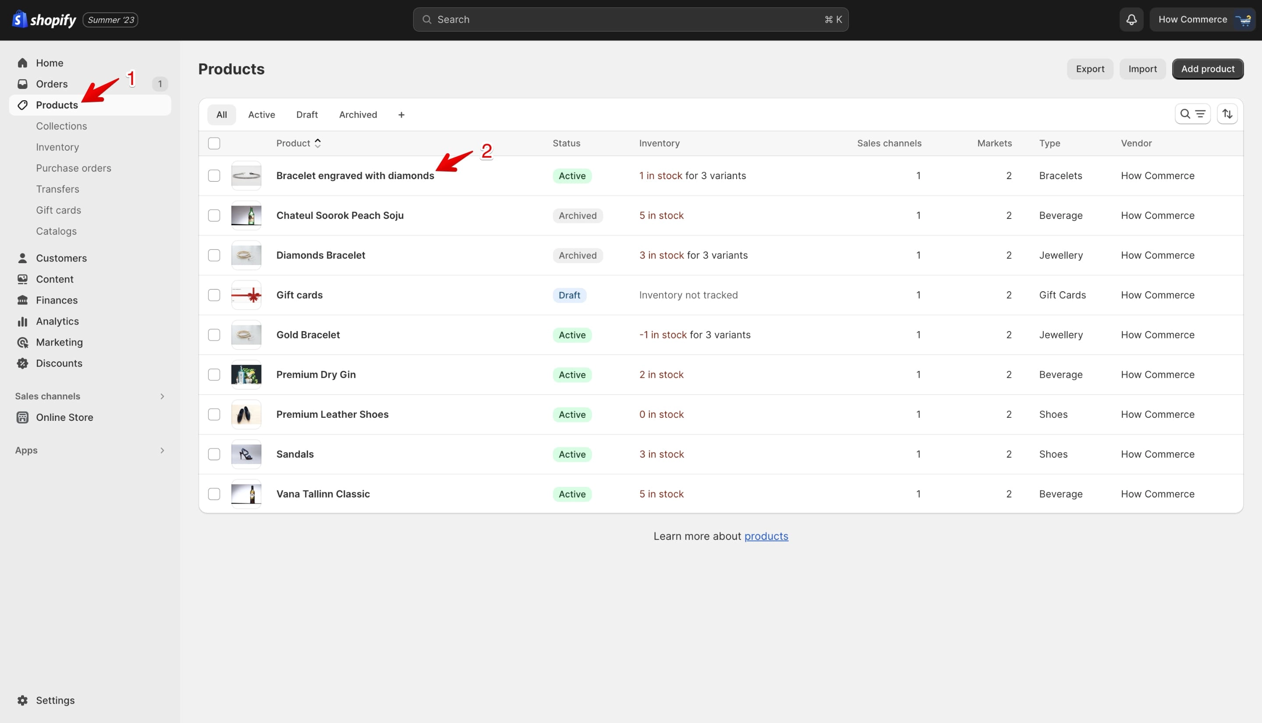Open Inventory in the sidebar
1262x723 pixels.
tap(57, 147)
